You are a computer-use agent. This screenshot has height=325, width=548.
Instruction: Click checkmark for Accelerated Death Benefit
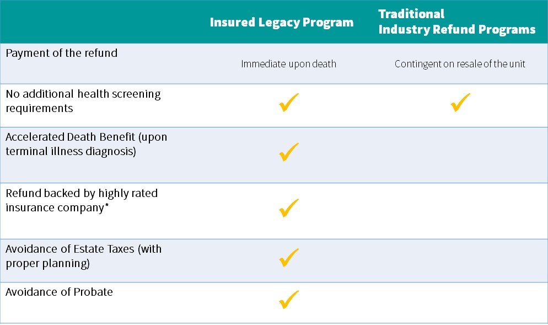(289, 152)
